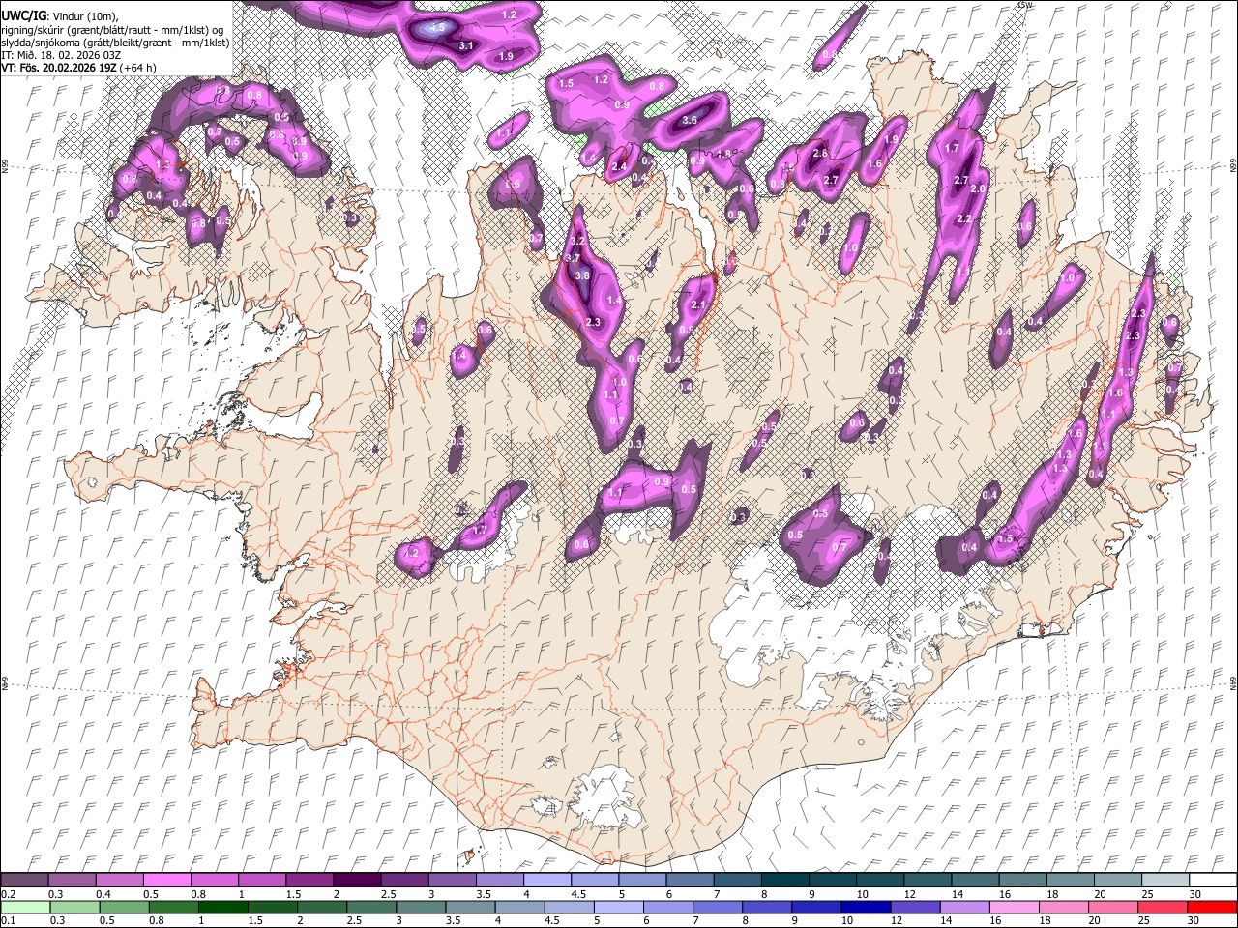This screenshot has height=928, width=1238.
Task: Click the 2.4 precipitation value on the map
Action: click(x=620, y=167)
